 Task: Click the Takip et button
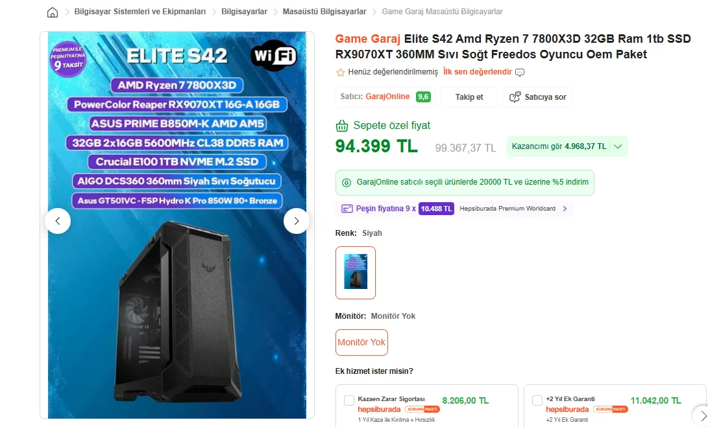click(469, 97)
